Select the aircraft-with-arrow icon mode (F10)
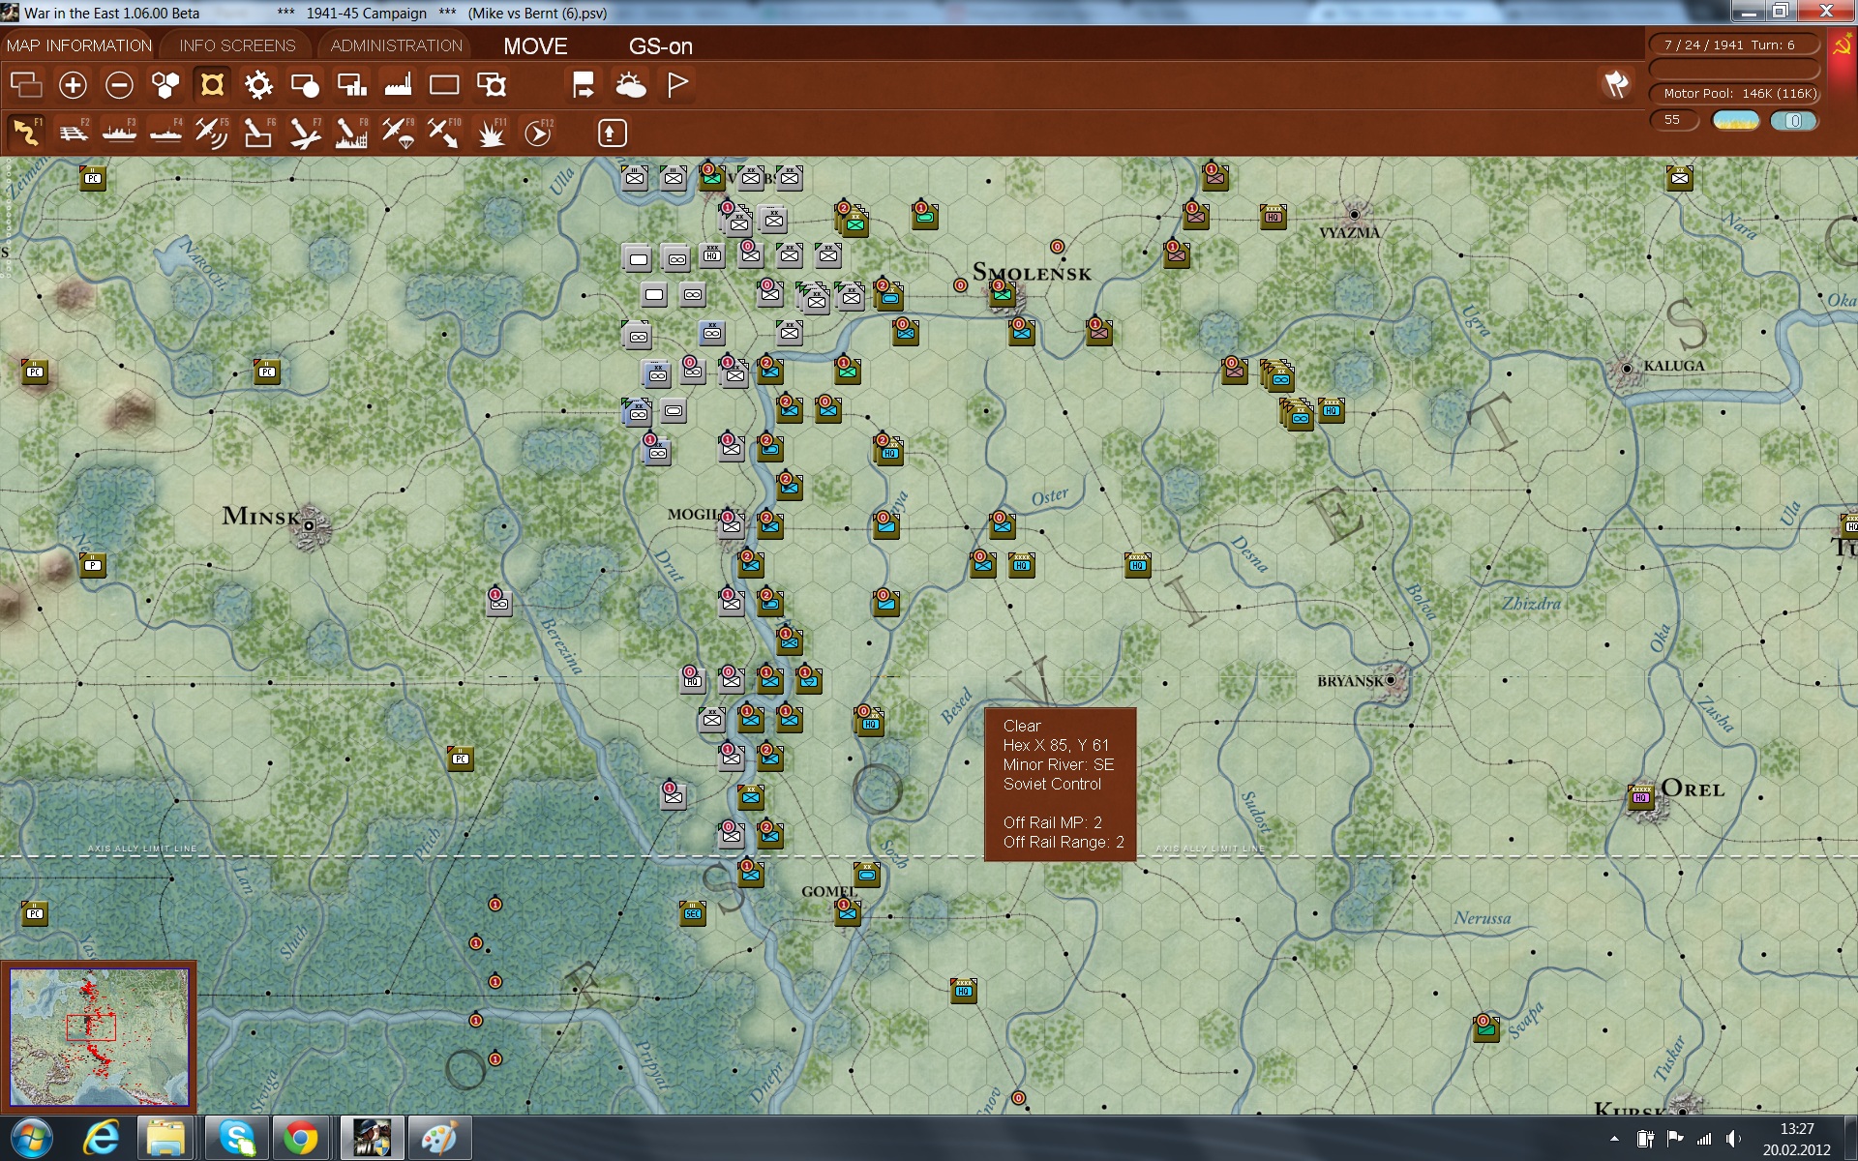Image resolution: width=1858 pixels, height=1161 pixels. 444,133
